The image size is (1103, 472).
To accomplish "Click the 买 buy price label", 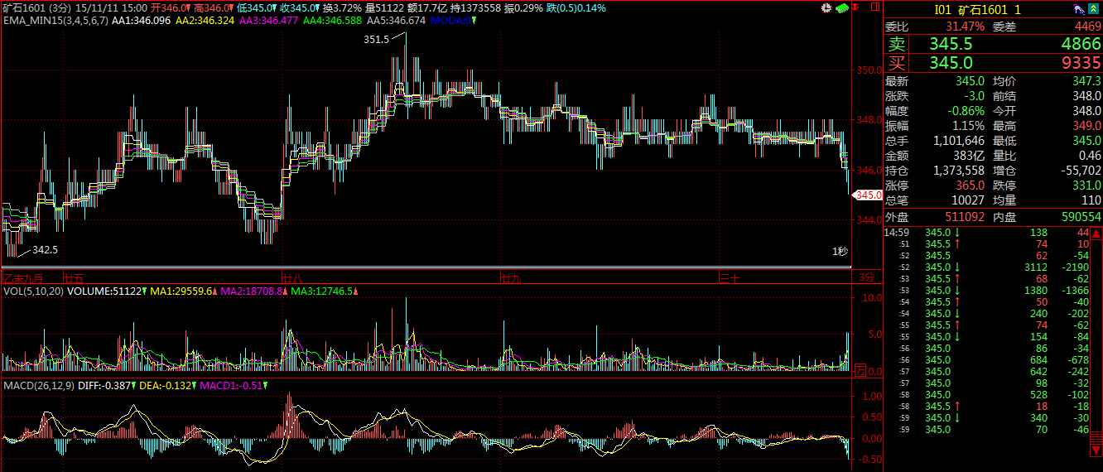I will click(x=897, y=63).
